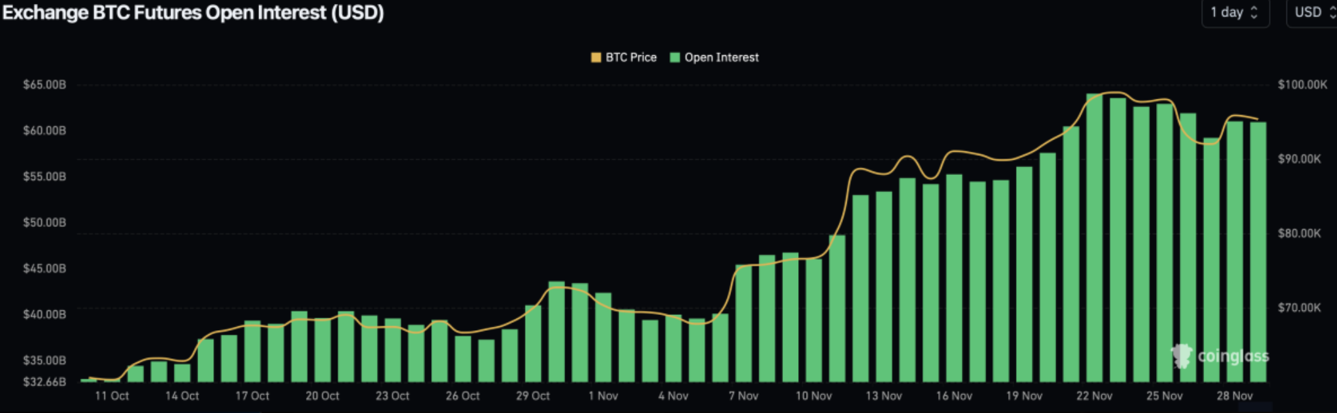The height and width of the screenshot is (413, 1337).
Task: Select the green bar above 29 Oct
Action: 533,343
